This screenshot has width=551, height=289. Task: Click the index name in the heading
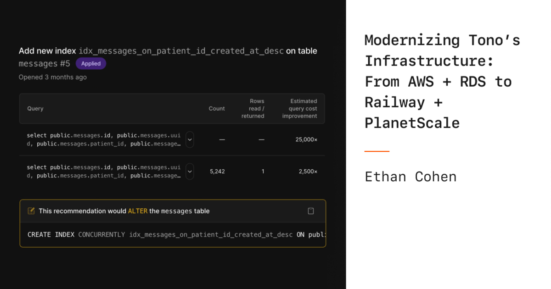181,51
